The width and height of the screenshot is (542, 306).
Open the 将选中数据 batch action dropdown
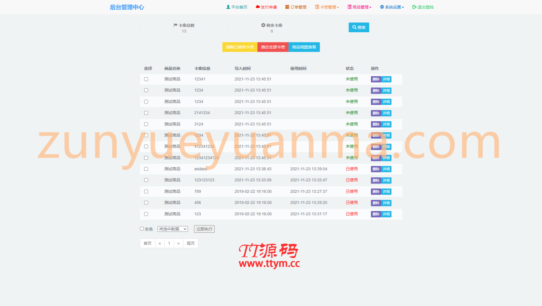[x=173, y=229]
